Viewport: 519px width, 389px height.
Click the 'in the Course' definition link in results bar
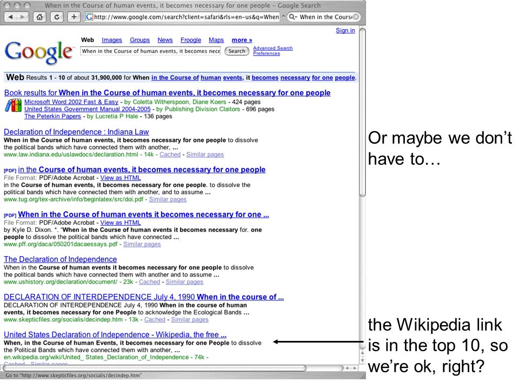click(x=175, y=78)
